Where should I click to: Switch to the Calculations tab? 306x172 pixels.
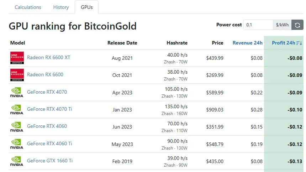28,7
